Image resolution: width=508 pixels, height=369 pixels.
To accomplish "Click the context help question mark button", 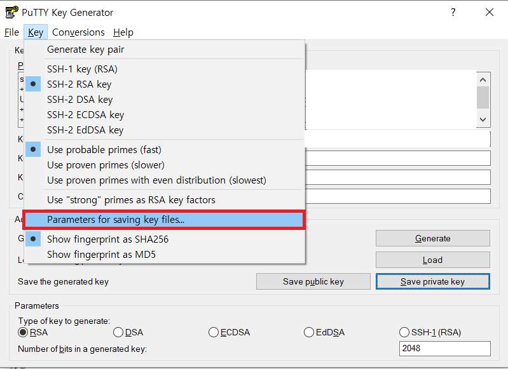I will coord(453,12).
